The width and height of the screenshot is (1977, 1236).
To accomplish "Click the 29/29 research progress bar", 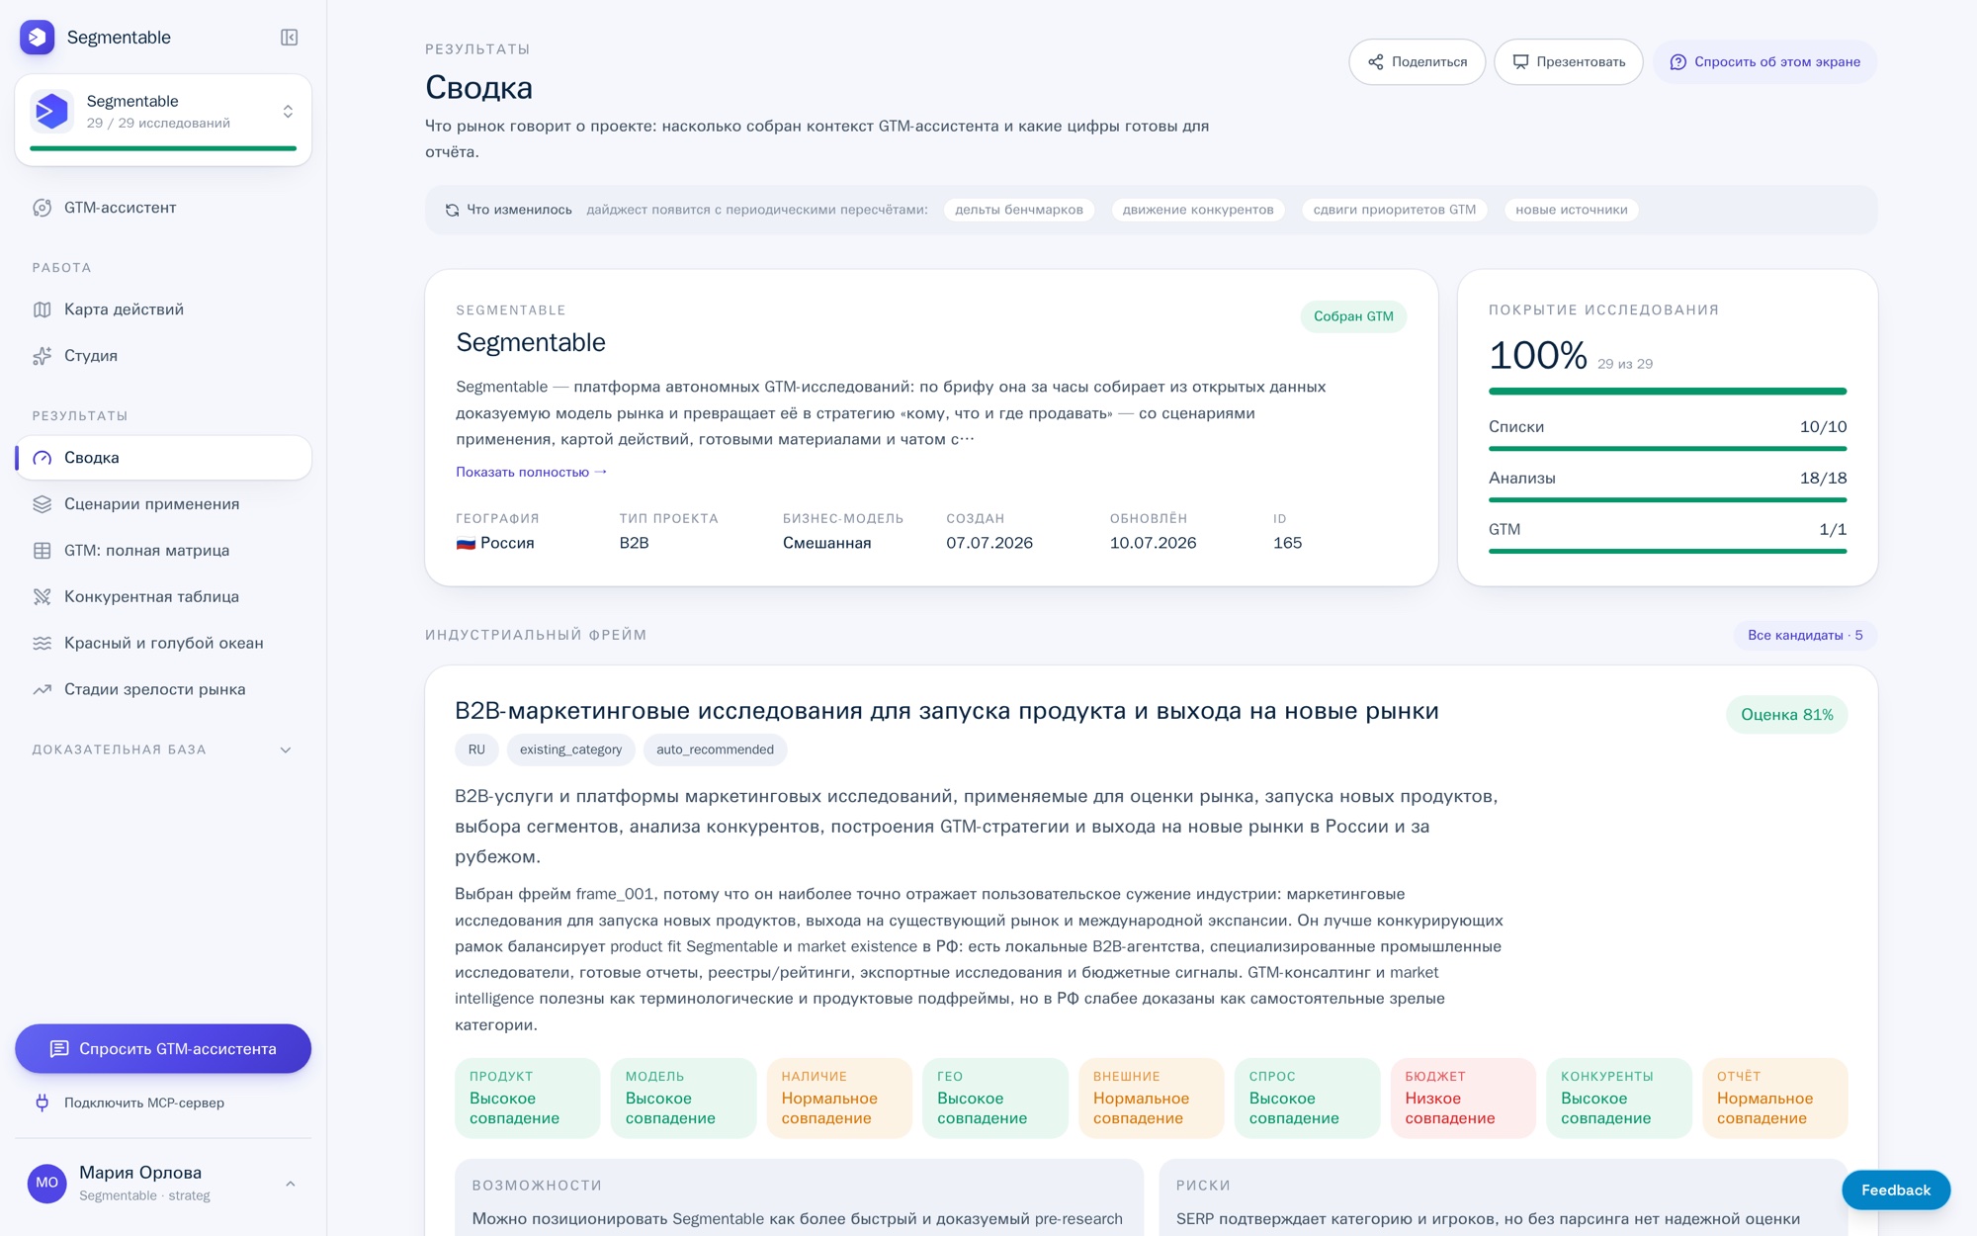I will 163,148.
